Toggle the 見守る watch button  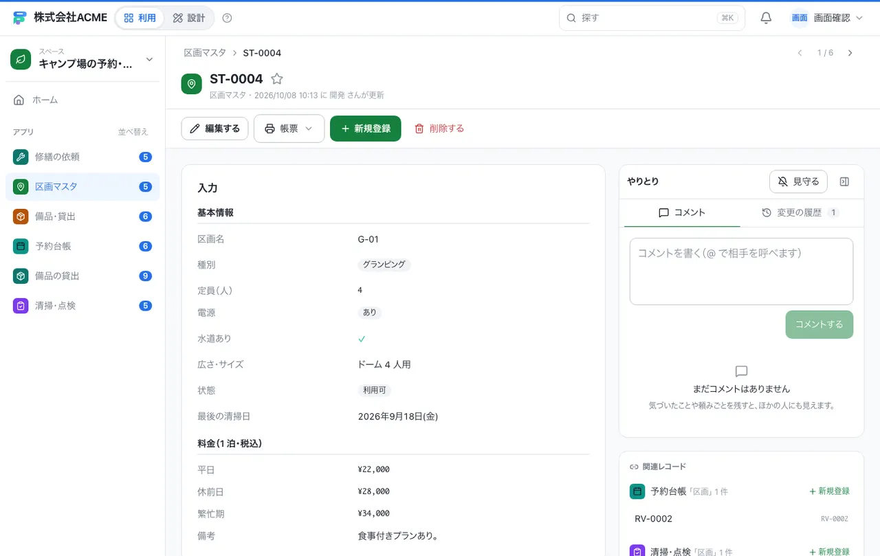[798, 181]
